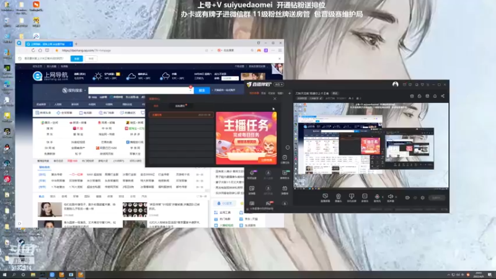
Task: Open the taskbar search icon
Action: pos(14,275)
